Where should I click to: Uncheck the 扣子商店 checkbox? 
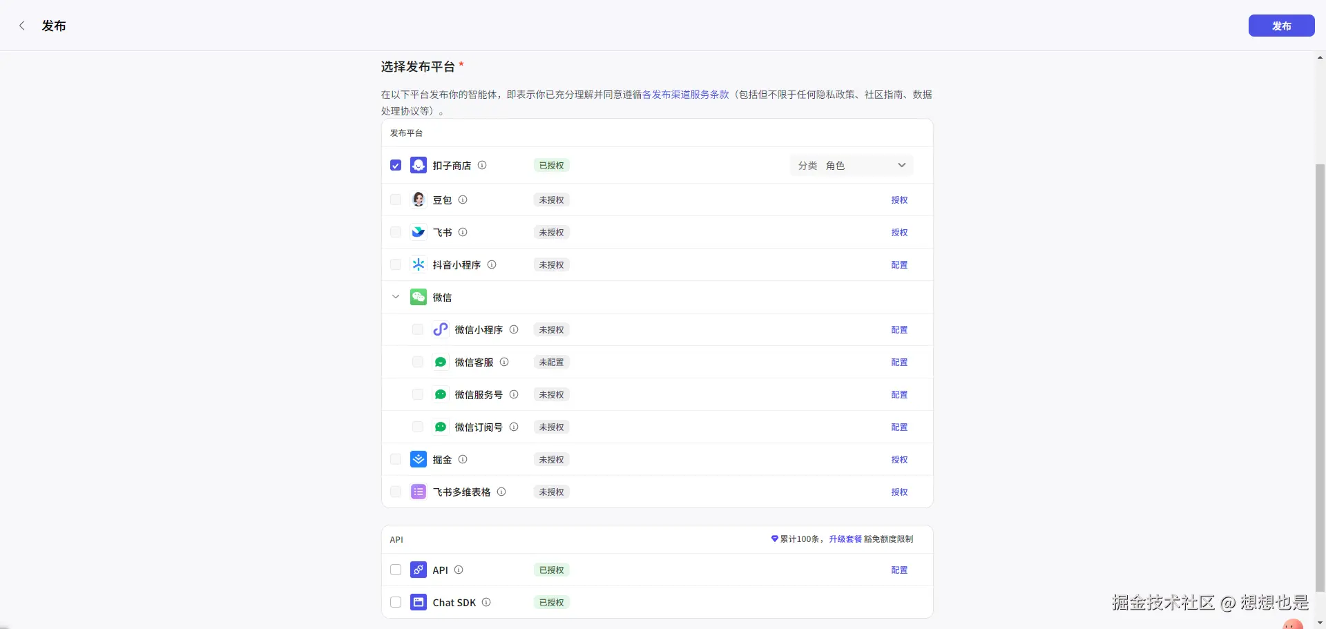396,165
